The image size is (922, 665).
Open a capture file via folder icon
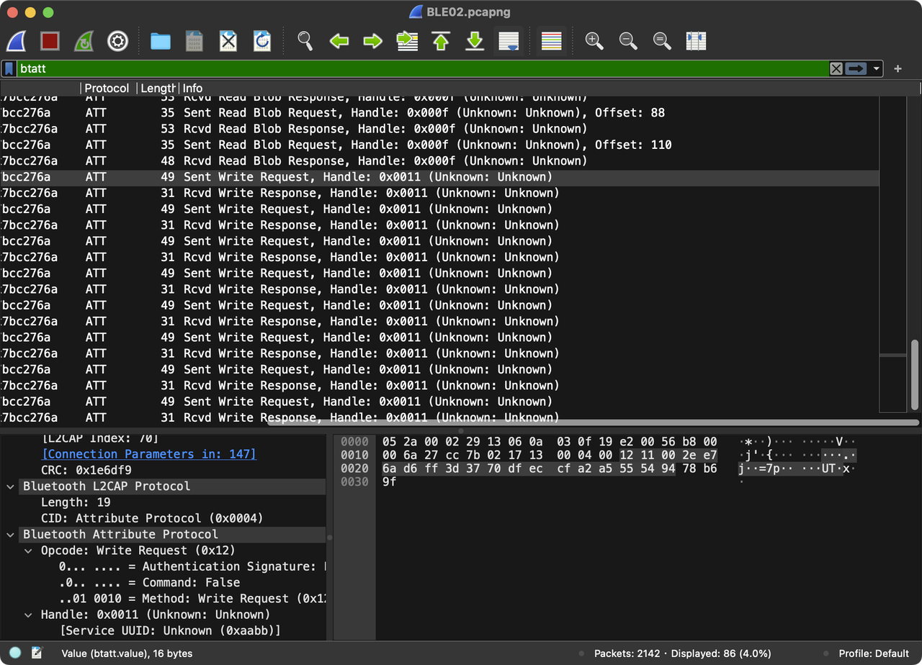160,41
